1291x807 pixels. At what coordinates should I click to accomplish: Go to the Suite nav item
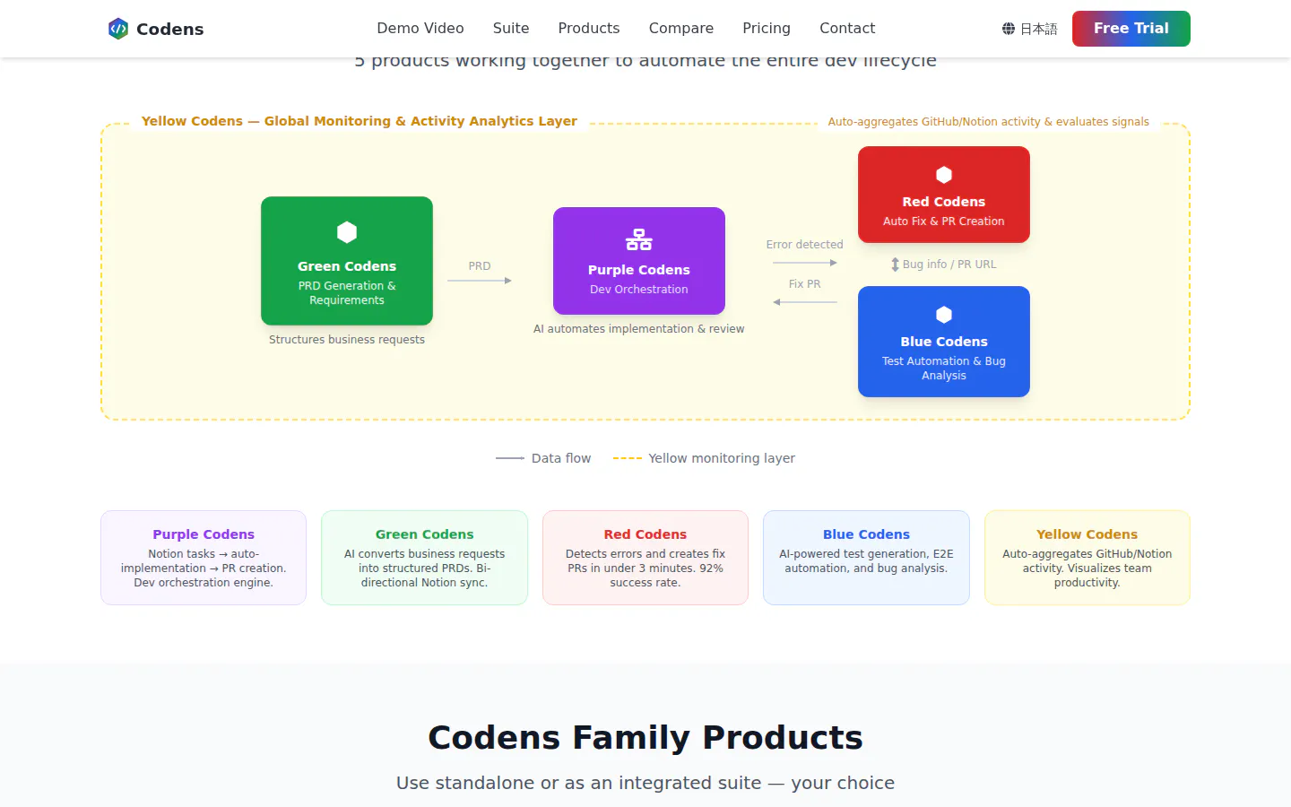point(511,29)
